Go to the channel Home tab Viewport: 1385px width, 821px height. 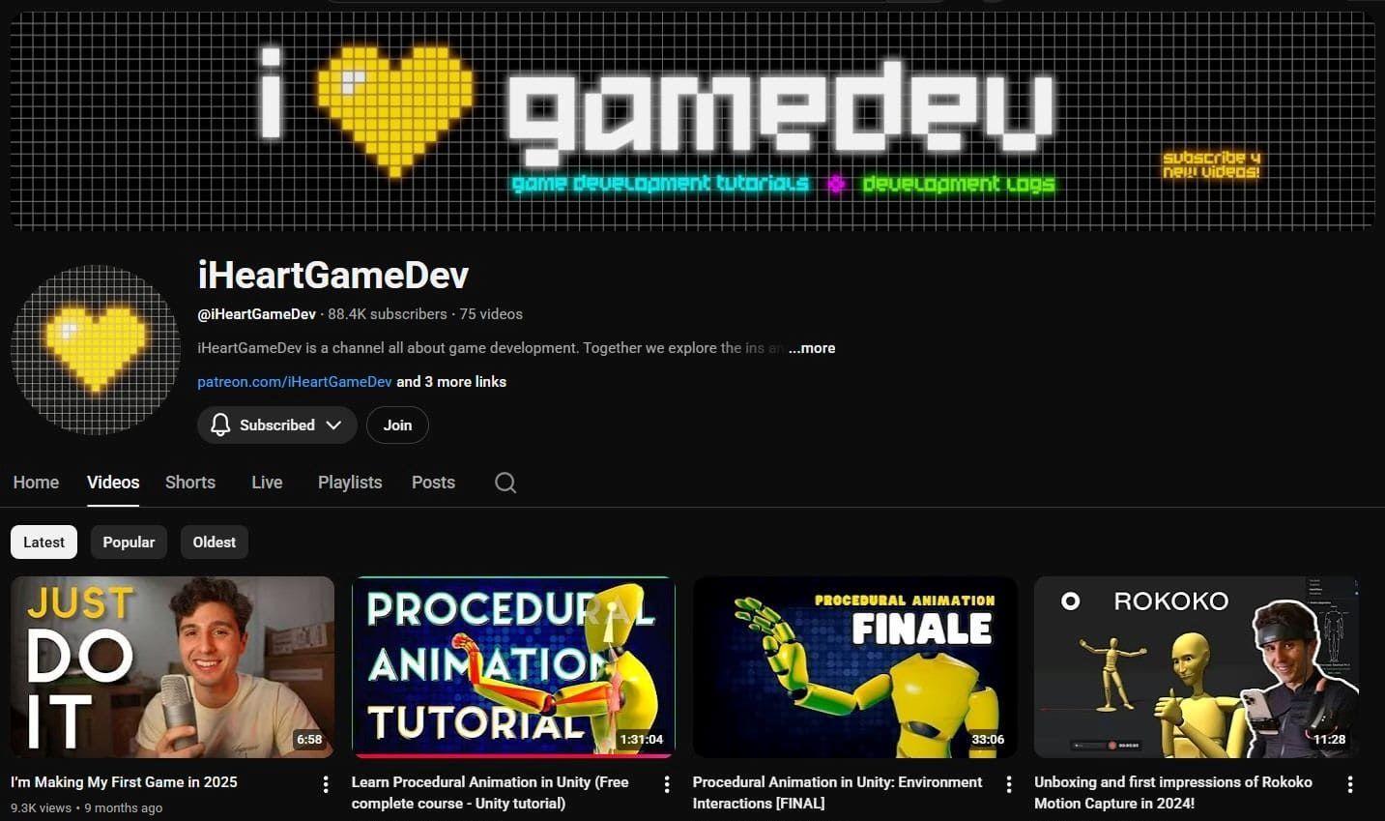[x=36, y=483]
